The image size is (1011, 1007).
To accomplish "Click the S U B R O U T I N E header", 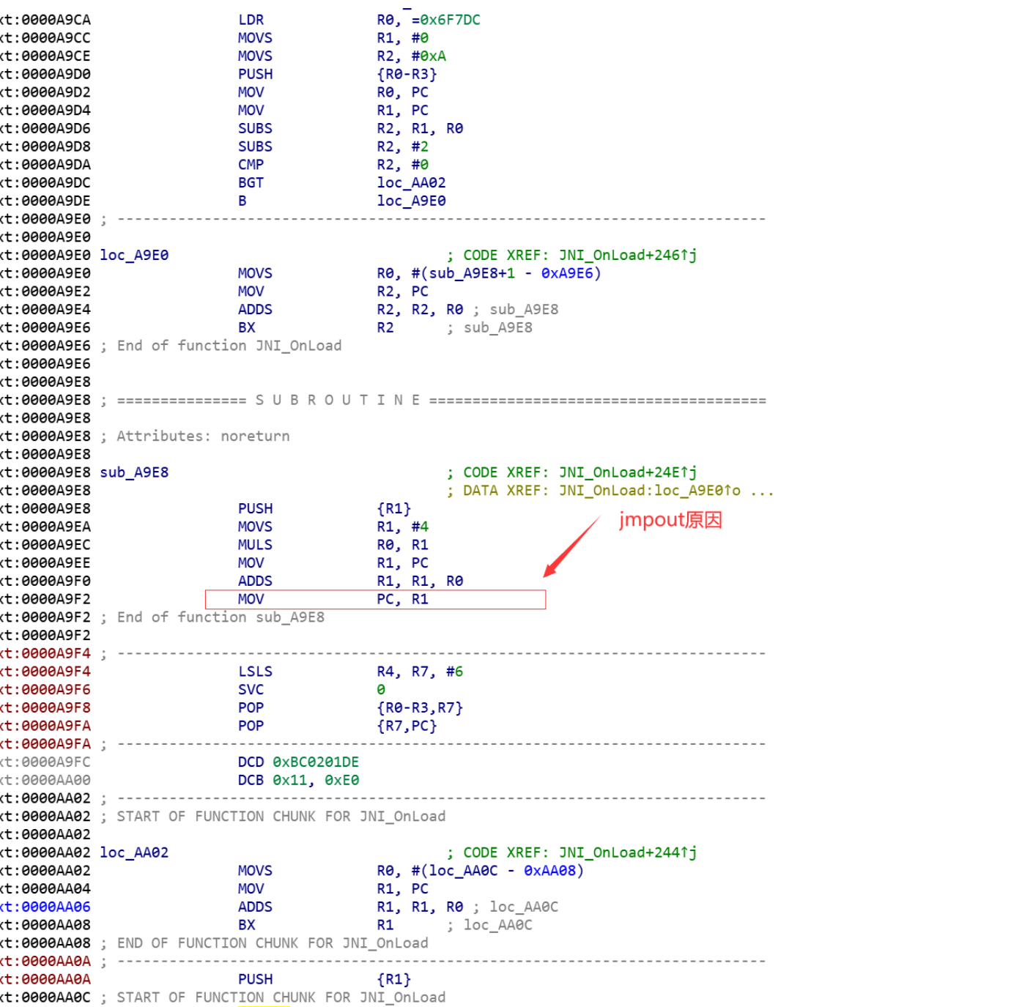I will pos(338,400).
